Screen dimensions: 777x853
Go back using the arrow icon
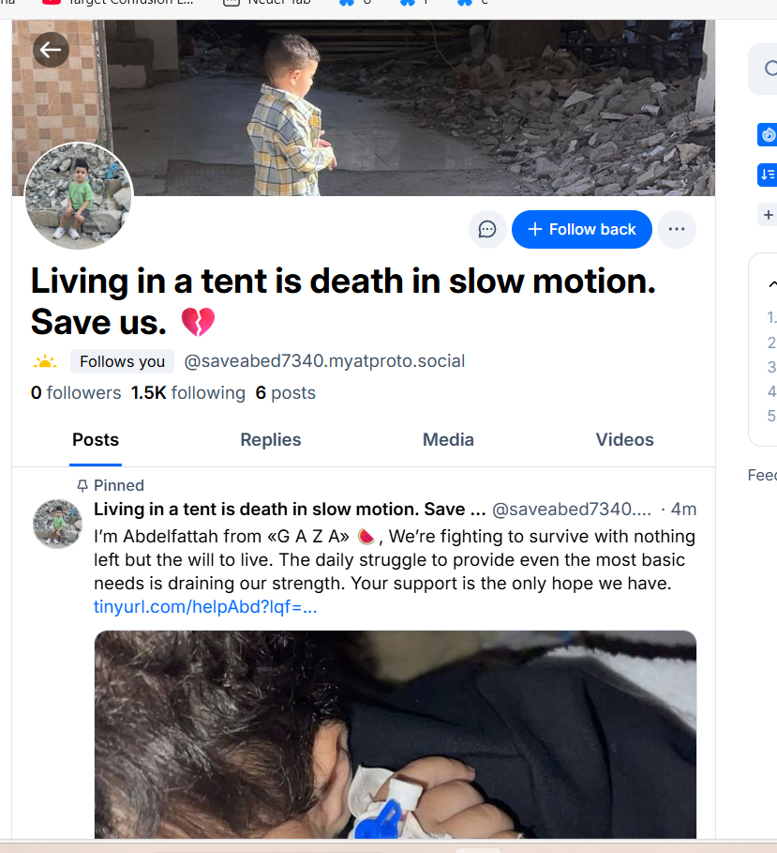51,50
